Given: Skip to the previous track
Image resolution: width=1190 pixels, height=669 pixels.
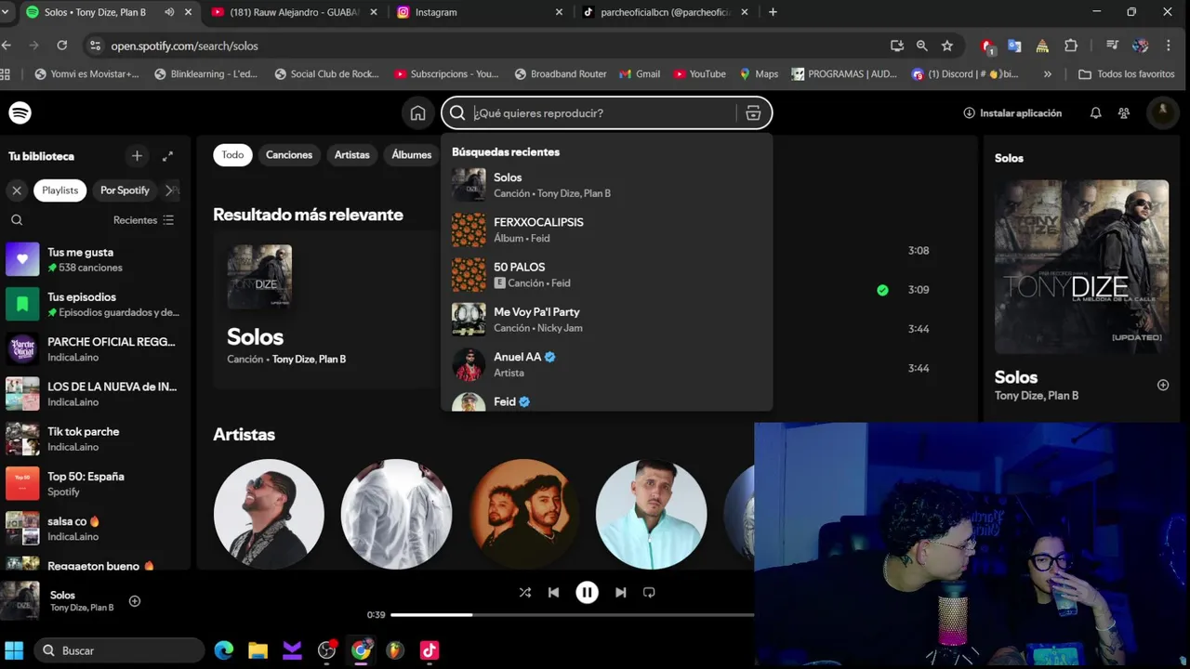Looking at the screenshot, I should tap(554, 592).
